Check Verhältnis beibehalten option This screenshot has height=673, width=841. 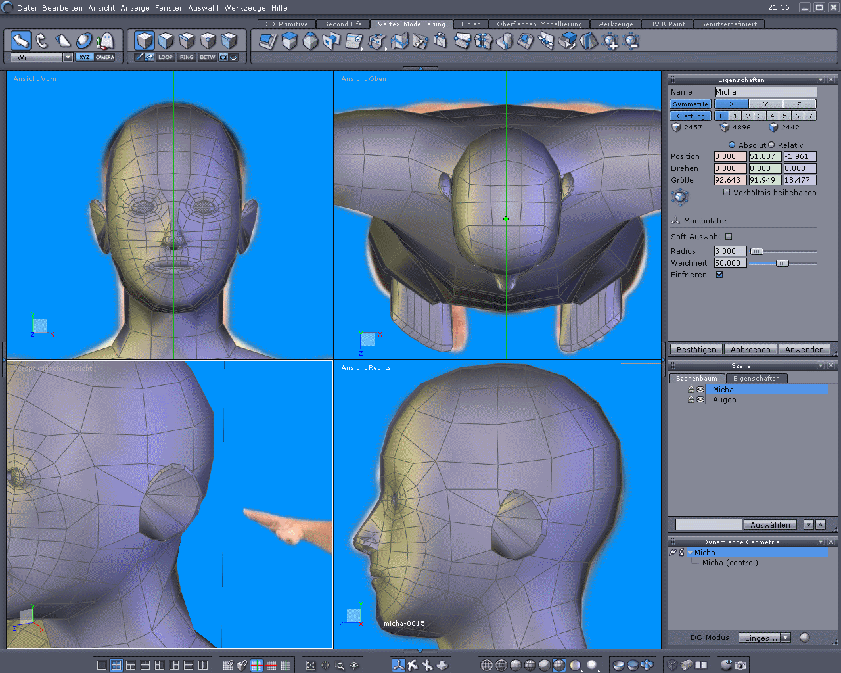click(727, 193)
